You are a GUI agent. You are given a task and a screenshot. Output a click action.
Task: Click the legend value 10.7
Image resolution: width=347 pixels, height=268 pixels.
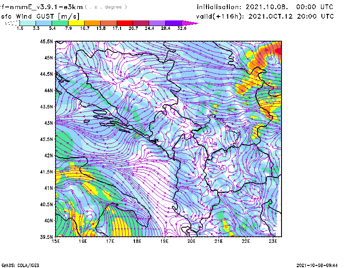[85, 28]
